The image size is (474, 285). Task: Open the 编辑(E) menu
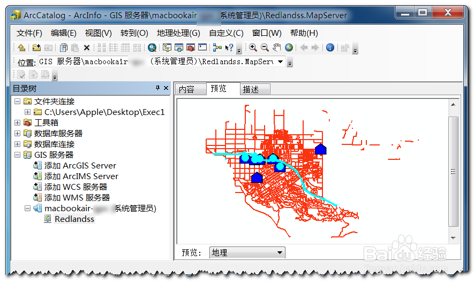pyautogui.click(x=64, y=33)
